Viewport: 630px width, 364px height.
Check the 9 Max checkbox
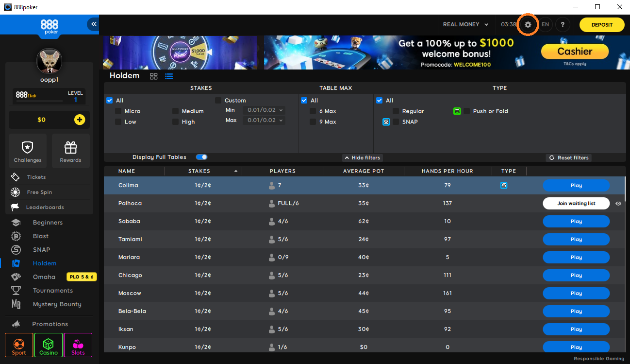(x=313, y=121)
